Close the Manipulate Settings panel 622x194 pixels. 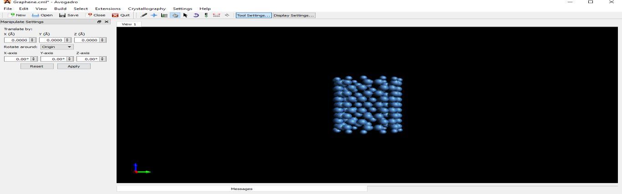pyautogui.click(x=107, y=22)
